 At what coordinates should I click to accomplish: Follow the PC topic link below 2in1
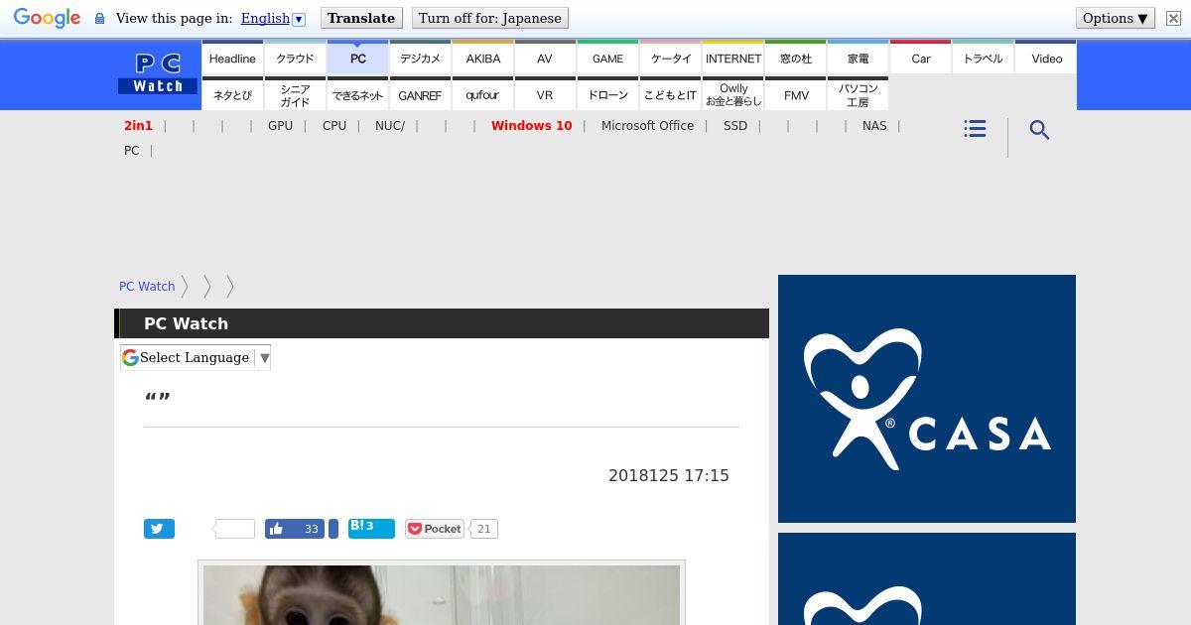(x=131, y=151)
